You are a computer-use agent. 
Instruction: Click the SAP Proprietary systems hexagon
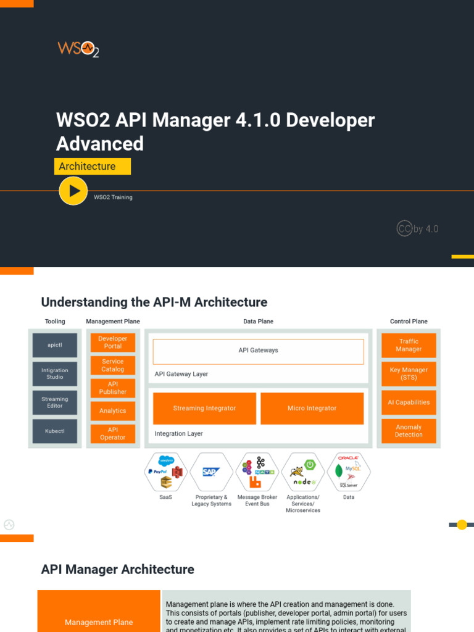click(211, 472)
